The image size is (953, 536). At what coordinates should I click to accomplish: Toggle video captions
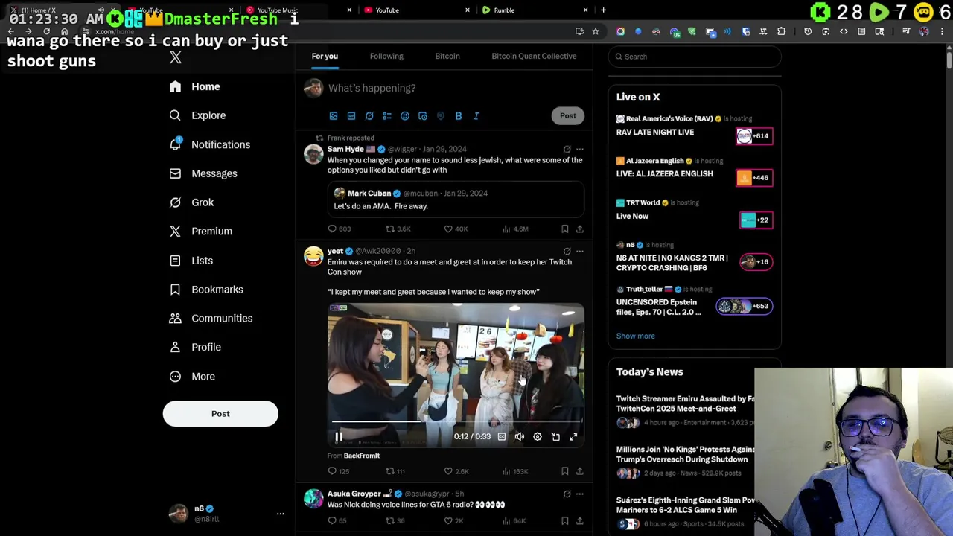tap(502, 437)
